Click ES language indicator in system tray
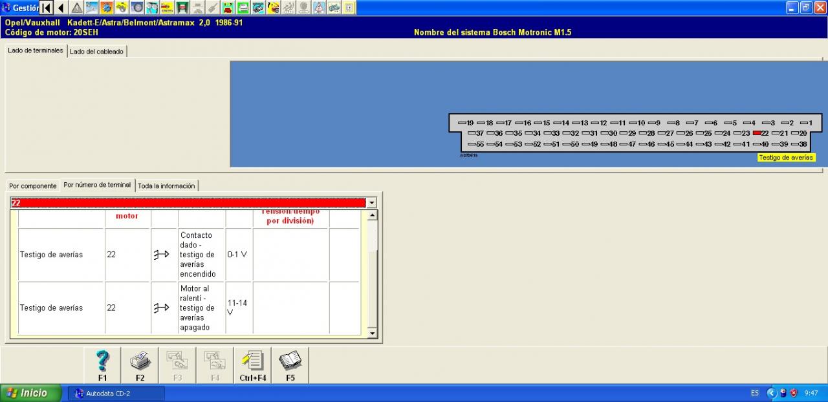The image size is (828, 402). coord(755,393)
